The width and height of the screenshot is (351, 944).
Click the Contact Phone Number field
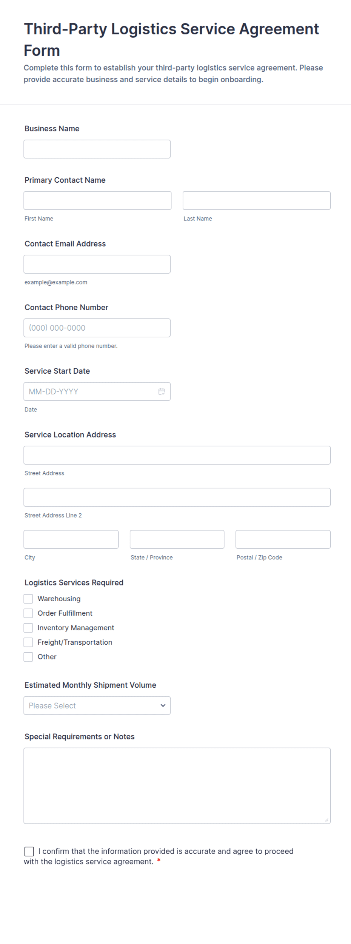coord(97,328)
